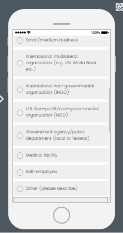The width and height of the screenshot is (123, 233).
Task: Click the 100% battery percentage text
Action: pyautogui.click(x=95, y=32)
